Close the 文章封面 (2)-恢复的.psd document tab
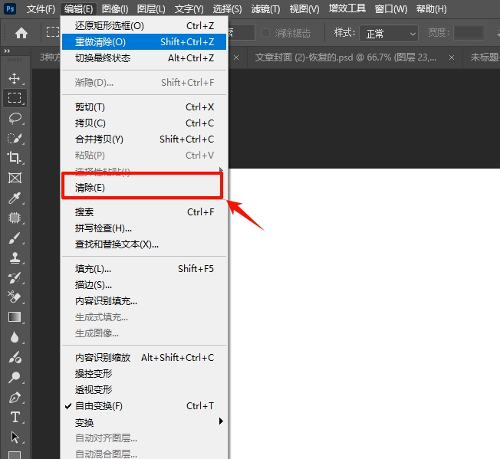 (x=452, y=57)
